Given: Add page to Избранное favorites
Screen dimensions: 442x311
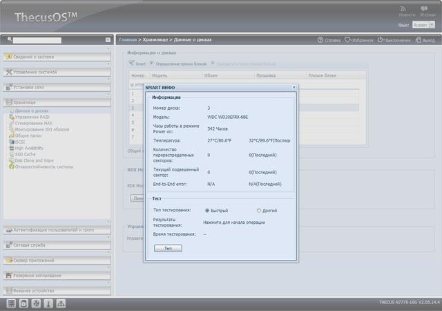Looking at the screenshot, I should click(x=359, y=40).
